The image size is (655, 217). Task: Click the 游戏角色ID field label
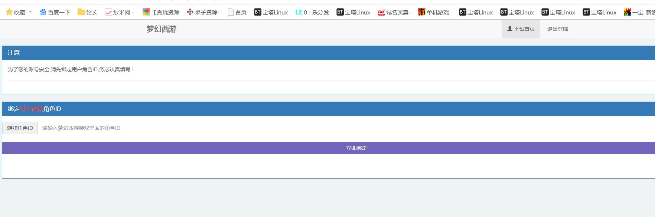click(x=20, y=128)
